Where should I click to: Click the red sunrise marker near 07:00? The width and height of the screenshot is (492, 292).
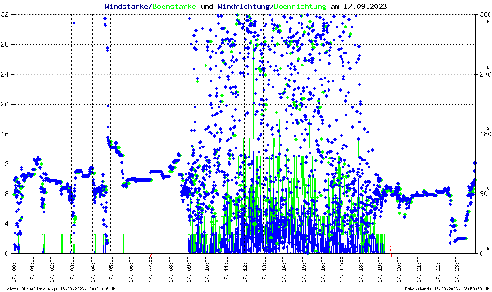click(151, 252)
